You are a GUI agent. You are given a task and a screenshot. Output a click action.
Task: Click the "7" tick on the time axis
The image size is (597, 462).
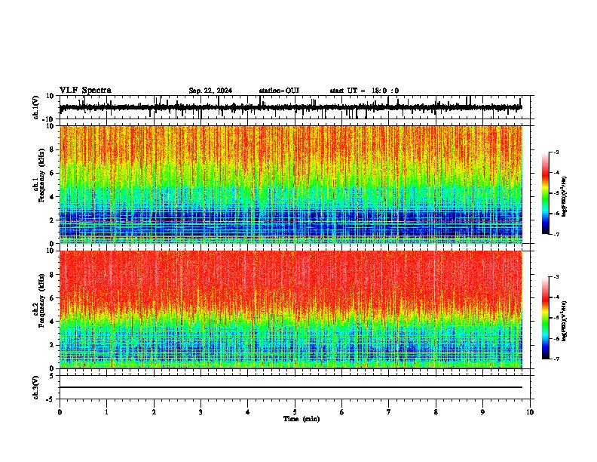389,412
